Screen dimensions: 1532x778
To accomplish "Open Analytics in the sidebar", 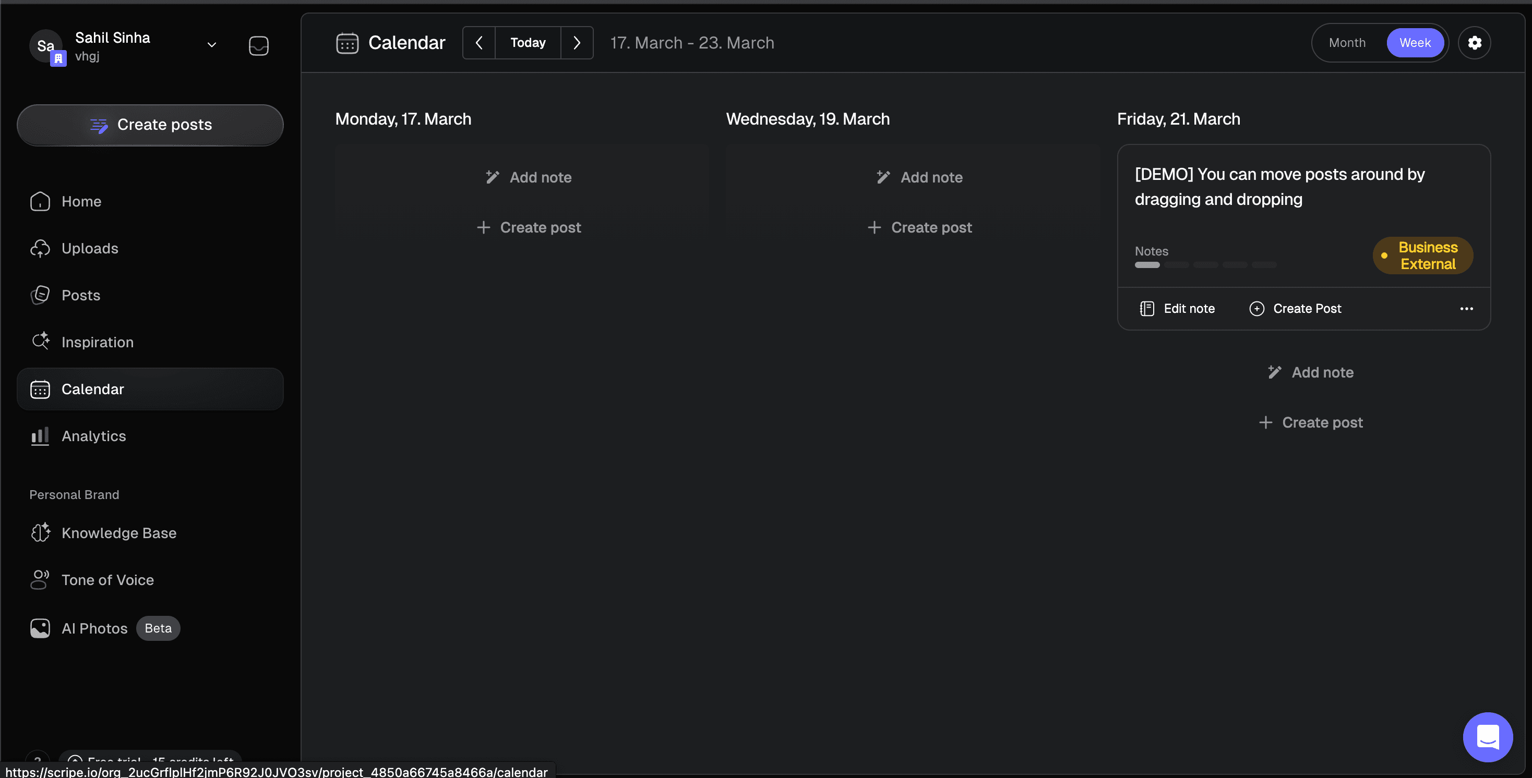I will pyautogui.click(x=93, y=436).
